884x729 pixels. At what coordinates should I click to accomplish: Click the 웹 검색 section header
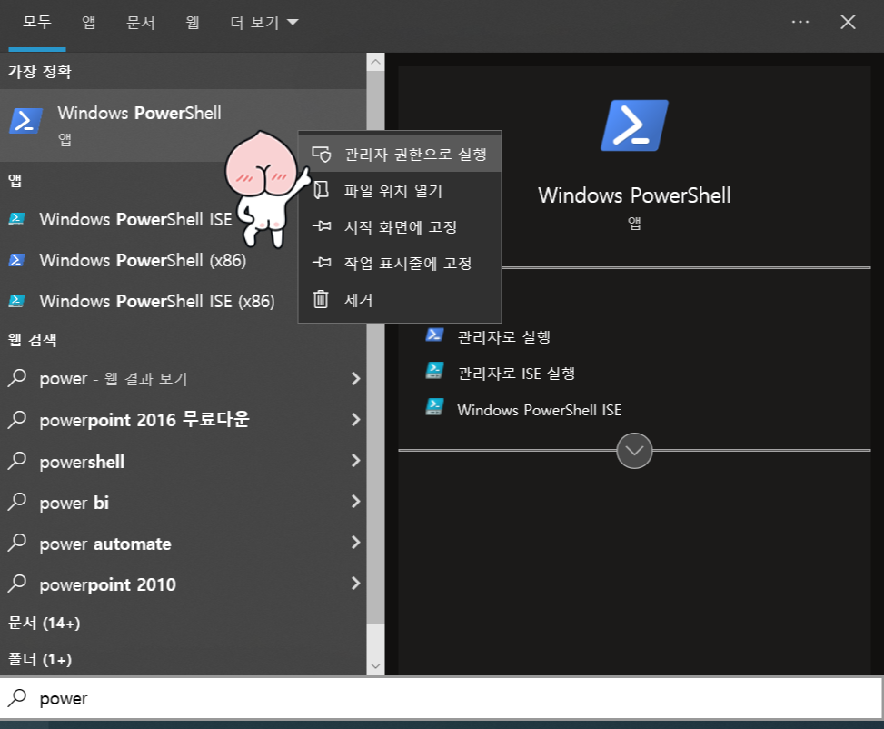tap(32, 340)
